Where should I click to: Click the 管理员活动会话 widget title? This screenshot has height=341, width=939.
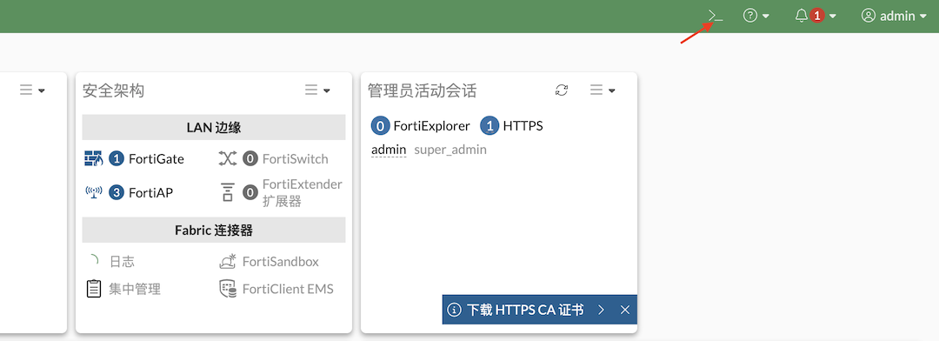tap(423, 90)
